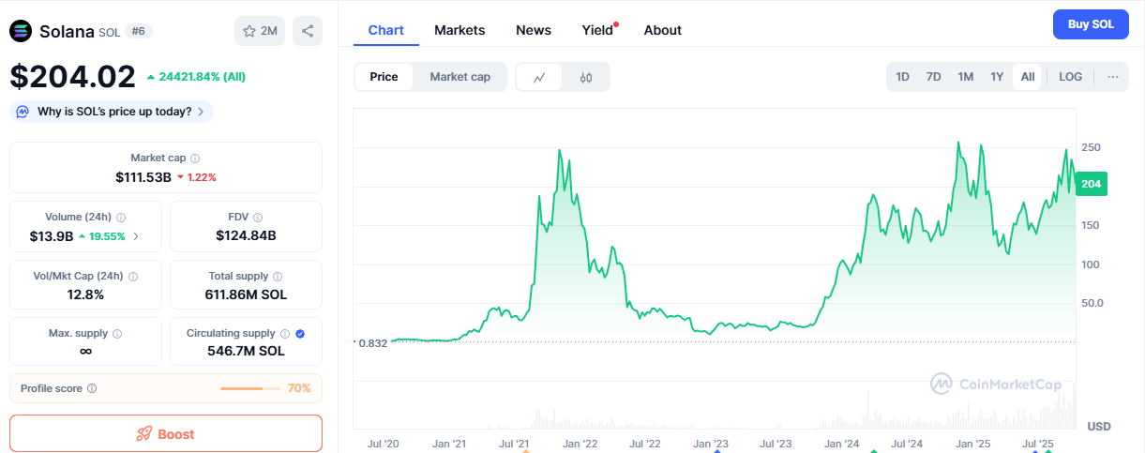Click the Profile score info icon
The height and width of the screenshot is (453, 1145).
[92, 388]
